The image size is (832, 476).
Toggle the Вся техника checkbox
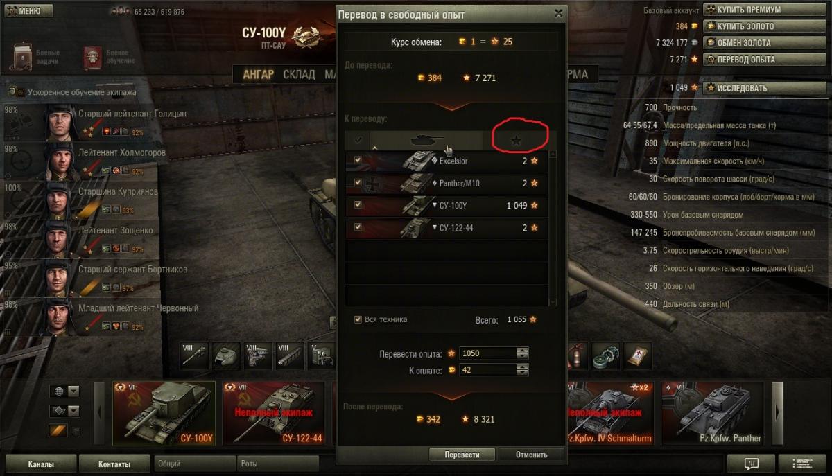point(358,319)
